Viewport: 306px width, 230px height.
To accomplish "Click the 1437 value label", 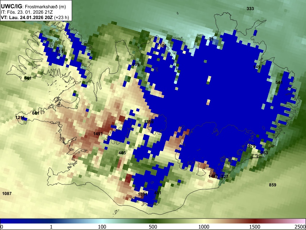I will click(x=213, y=176).
